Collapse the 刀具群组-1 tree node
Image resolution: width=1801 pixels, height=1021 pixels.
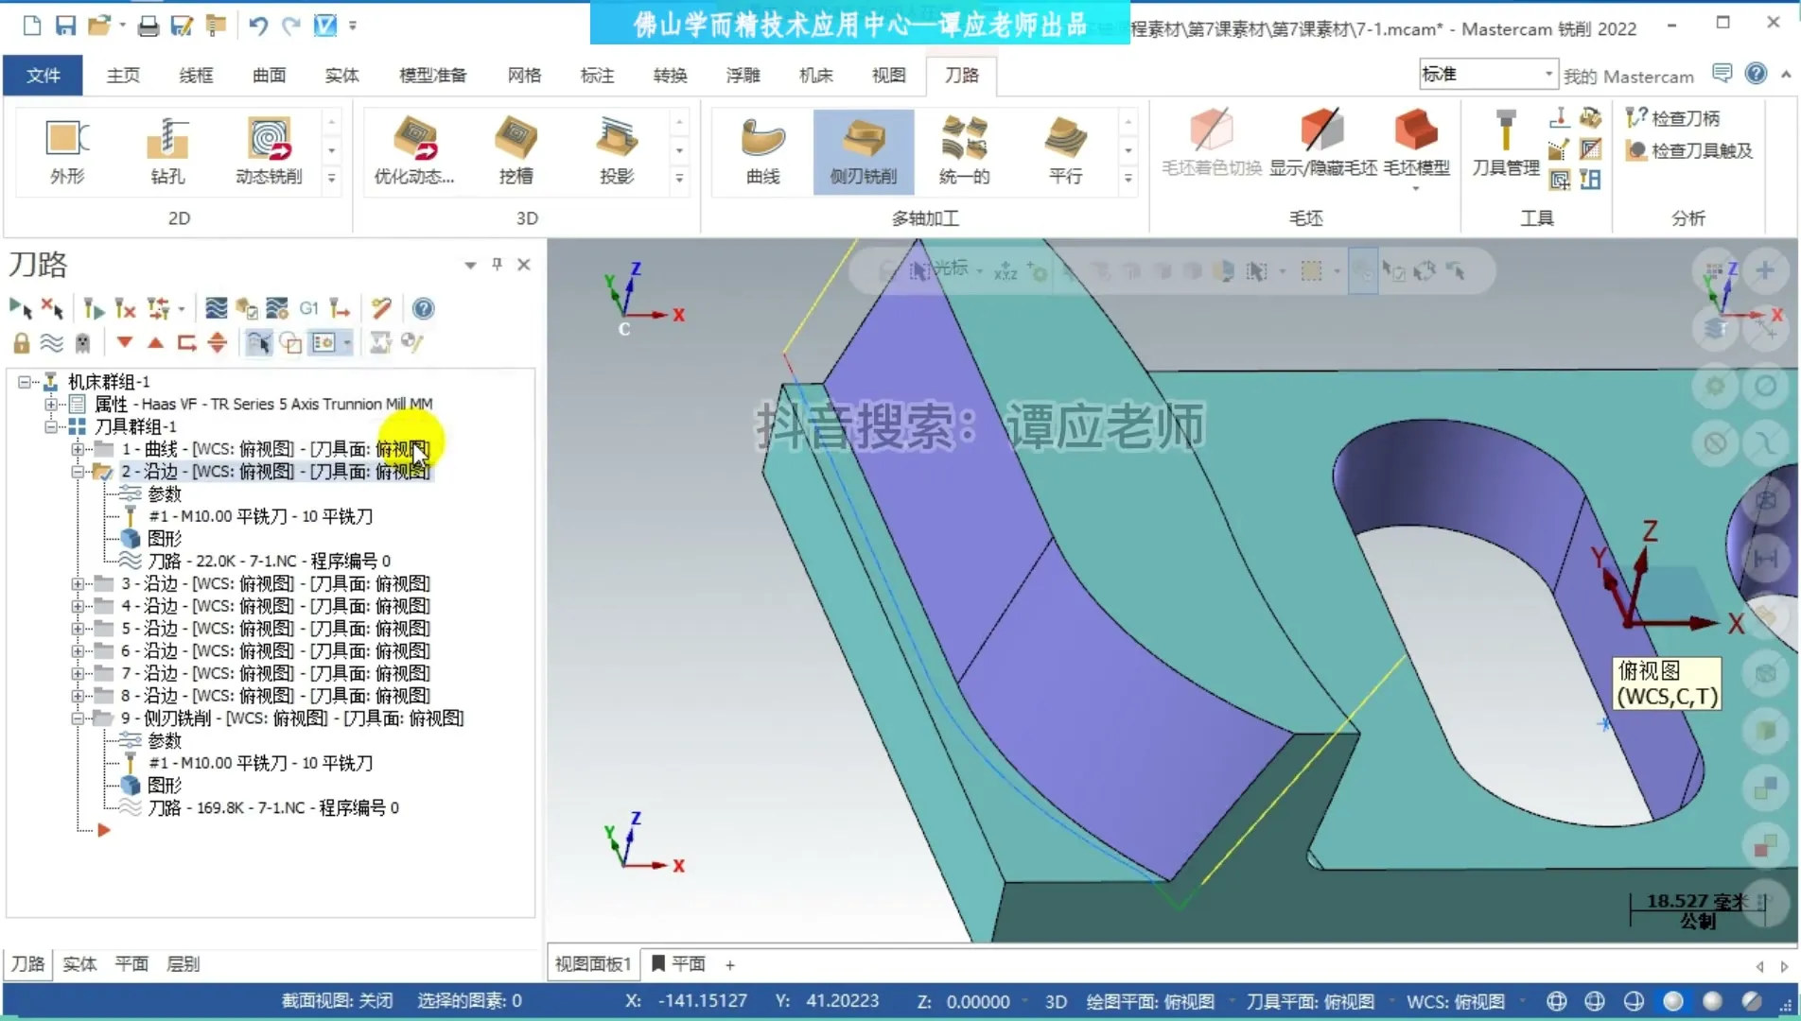[x=51, y=426]
